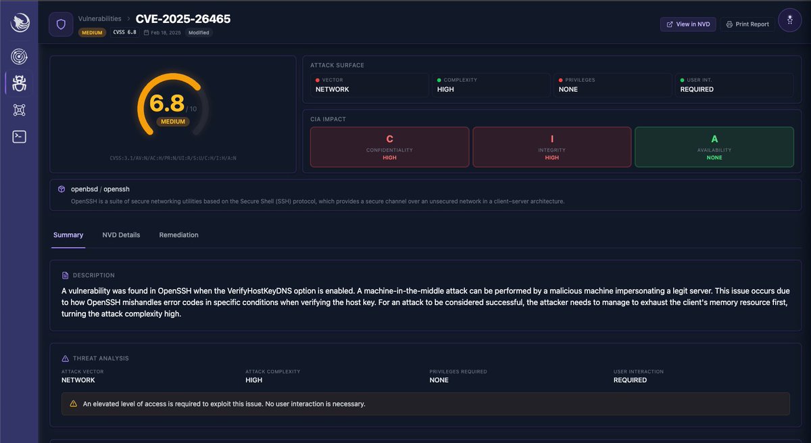Click the Availability NONE impact card

click(x=714, y=147)
